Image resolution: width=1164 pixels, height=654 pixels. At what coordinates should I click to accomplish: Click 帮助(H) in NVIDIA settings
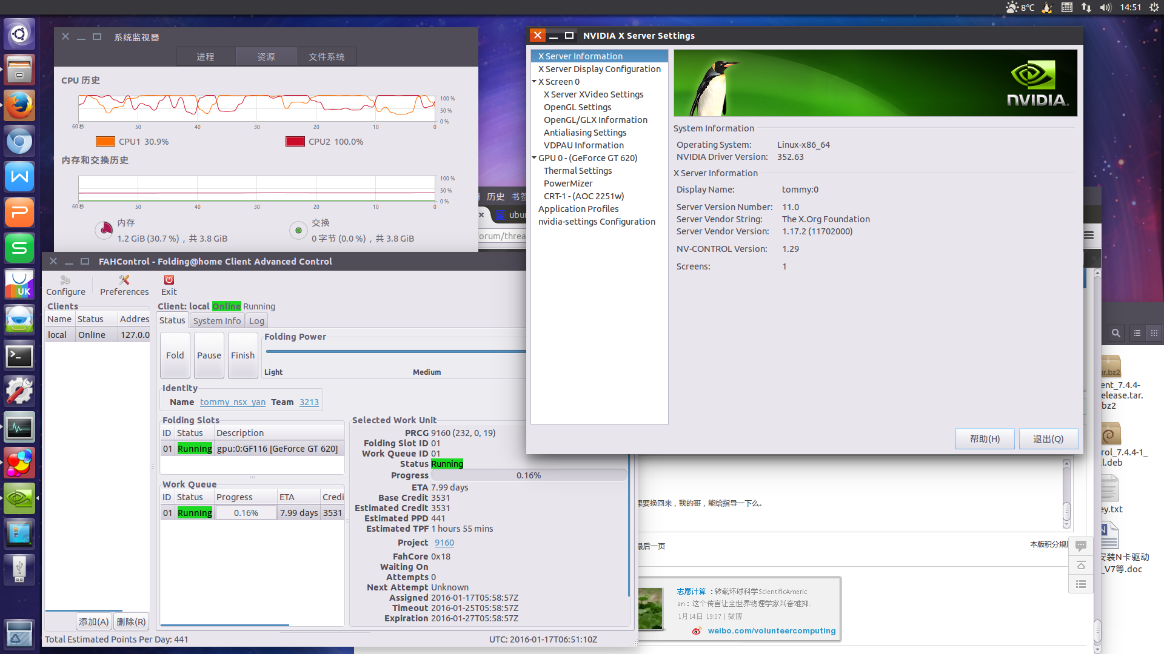click(x=985, y=439)
